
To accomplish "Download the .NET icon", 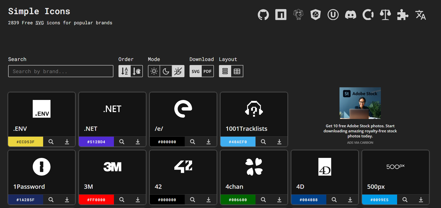I will click(x=138, y=142).
